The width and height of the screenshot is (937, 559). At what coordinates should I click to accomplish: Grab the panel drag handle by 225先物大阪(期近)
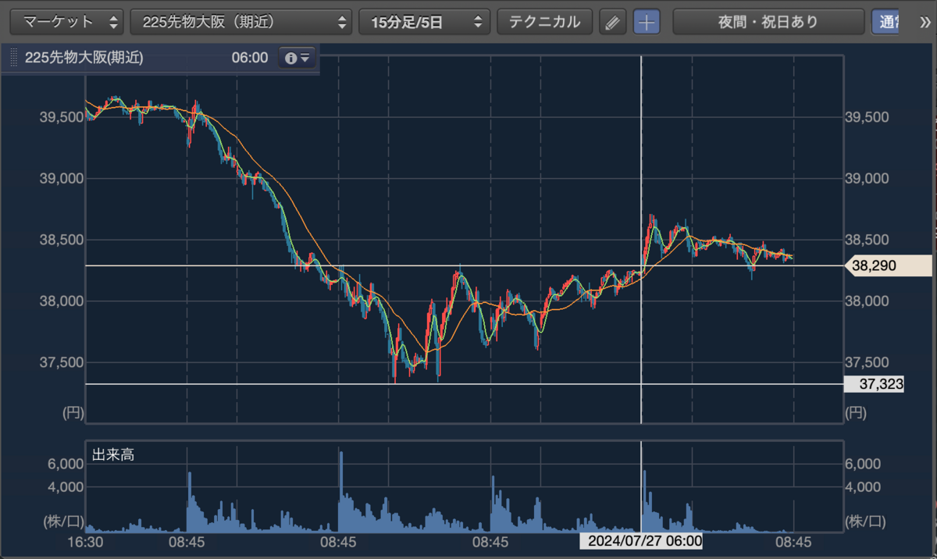coord(13,58)
